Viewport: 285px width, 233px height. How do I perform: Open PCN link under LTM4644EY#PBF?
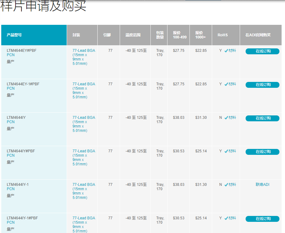[x=11, y=55]
